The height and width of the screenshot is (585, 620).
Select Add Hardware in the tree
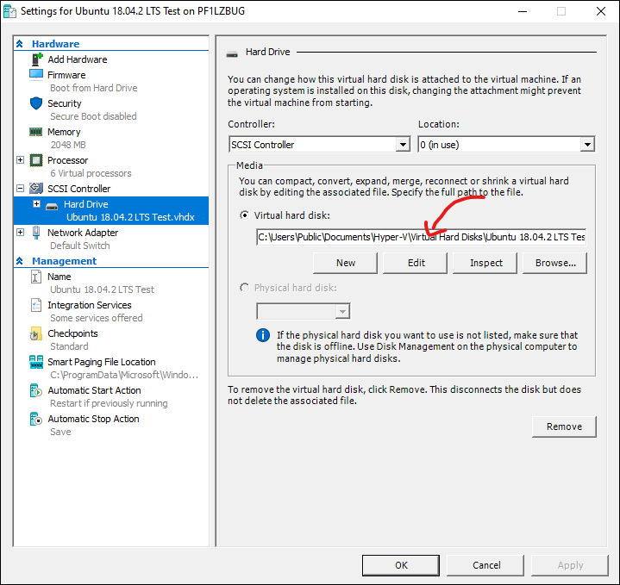point(78,59)
